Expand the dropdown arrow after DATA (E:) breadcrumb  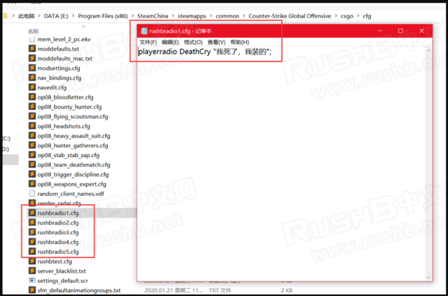tap(73, 16)
